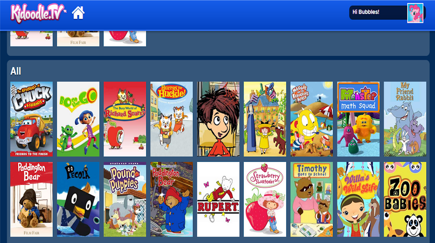Open The Busy World of Richard Scarry in All
Image resolution: width=435 pixels, height=243 pixels.
[x=125, y=119]
